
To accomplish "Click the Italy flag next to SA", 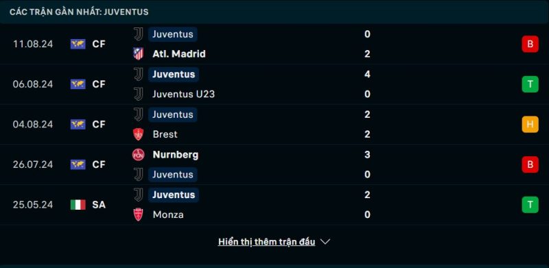I will [x=78, y=205].
